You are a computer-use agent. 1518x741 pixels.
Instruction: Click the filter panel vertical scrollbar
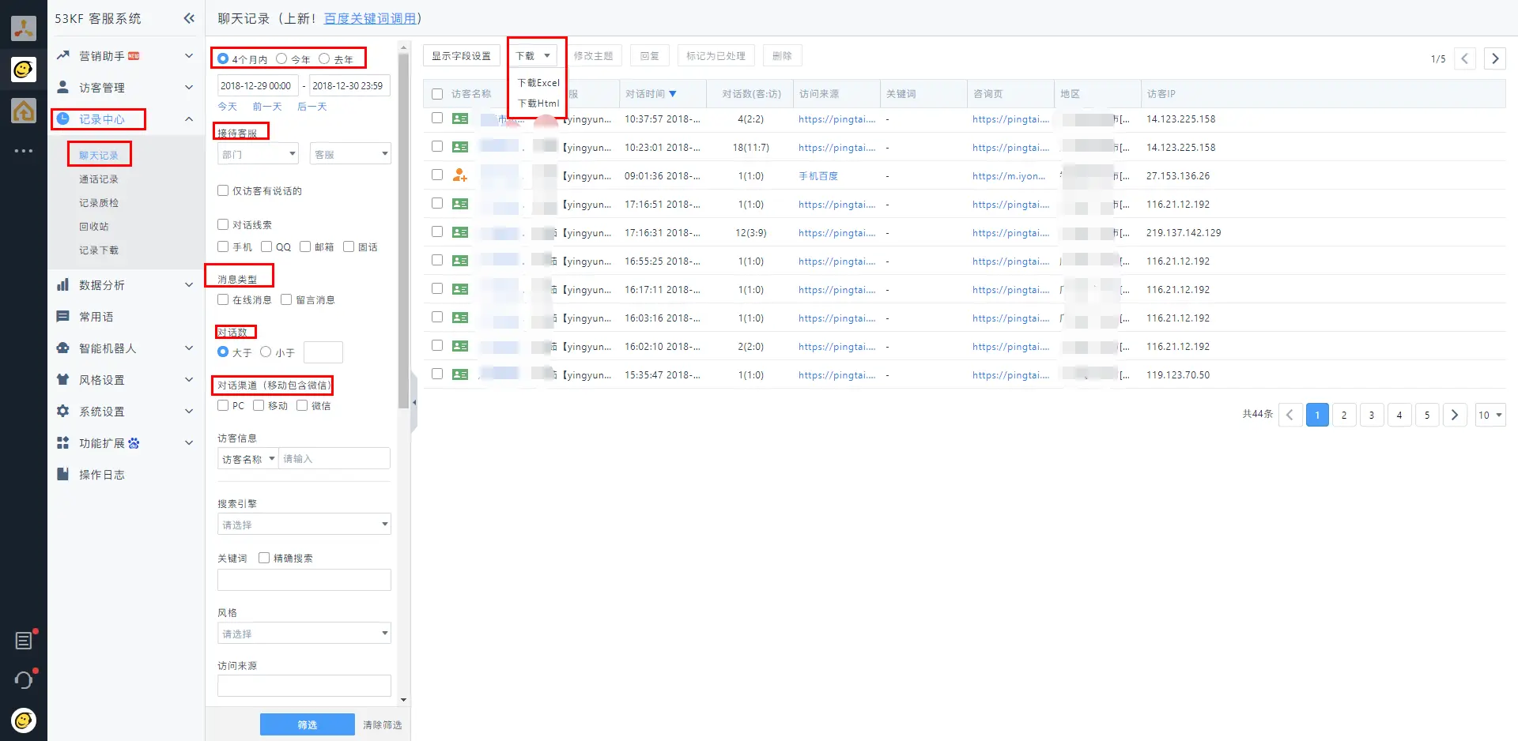click(403, 237)
